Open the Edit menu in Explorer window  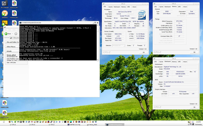(x=9, y=30)
